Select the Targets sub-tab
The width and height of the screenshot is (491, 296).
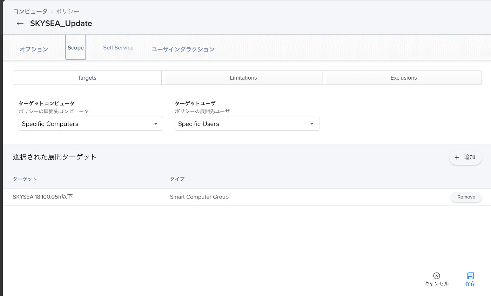tap(87, 78)
